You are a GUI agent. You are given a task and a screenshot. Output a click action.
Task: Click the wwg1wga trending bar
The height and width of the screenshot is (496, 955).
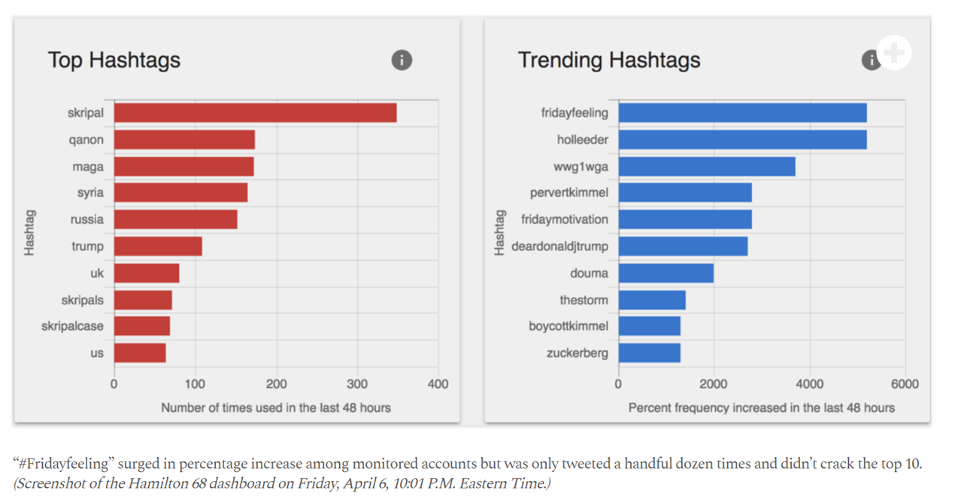[x=707, y=166]
